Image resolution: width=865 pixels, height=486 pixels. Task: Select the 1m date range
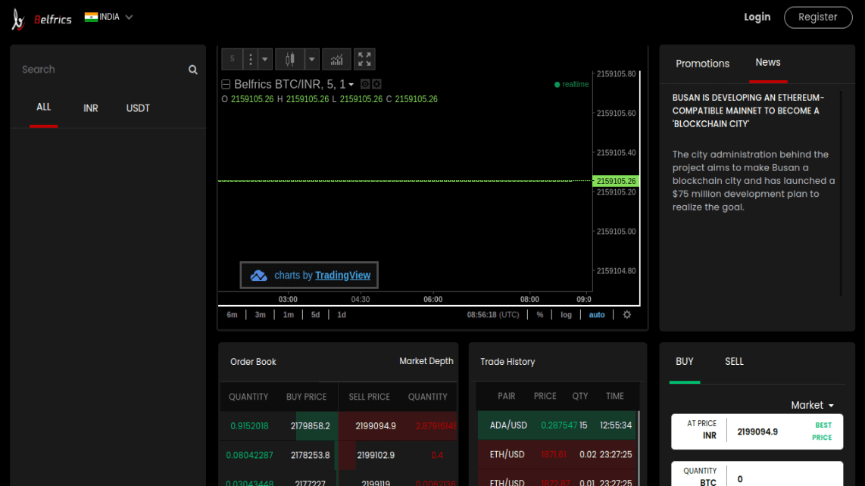[x=289, y=314]
